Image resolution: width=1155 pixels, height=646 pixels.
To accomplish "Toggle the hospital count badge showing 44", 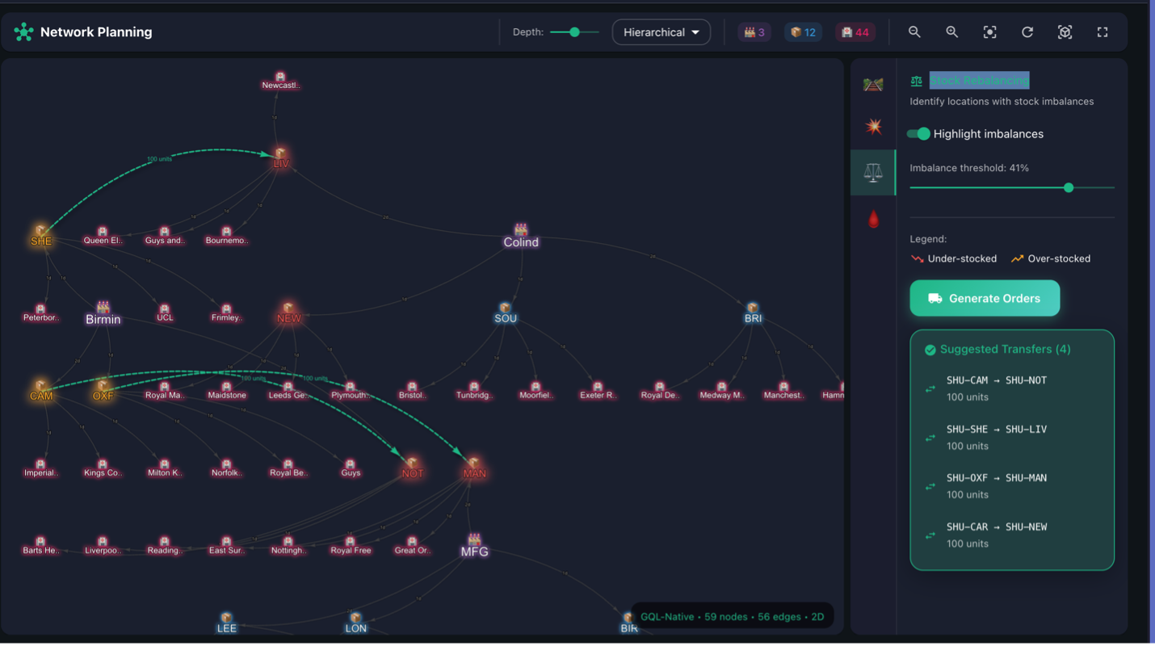I will tap(855, 32).
